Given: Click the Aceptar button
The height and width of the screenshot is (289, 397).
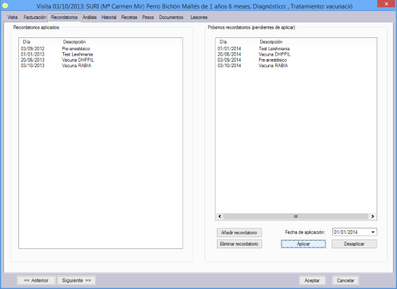Looking at the screenshot, I should pyautogui.click(x=312, y=280).
